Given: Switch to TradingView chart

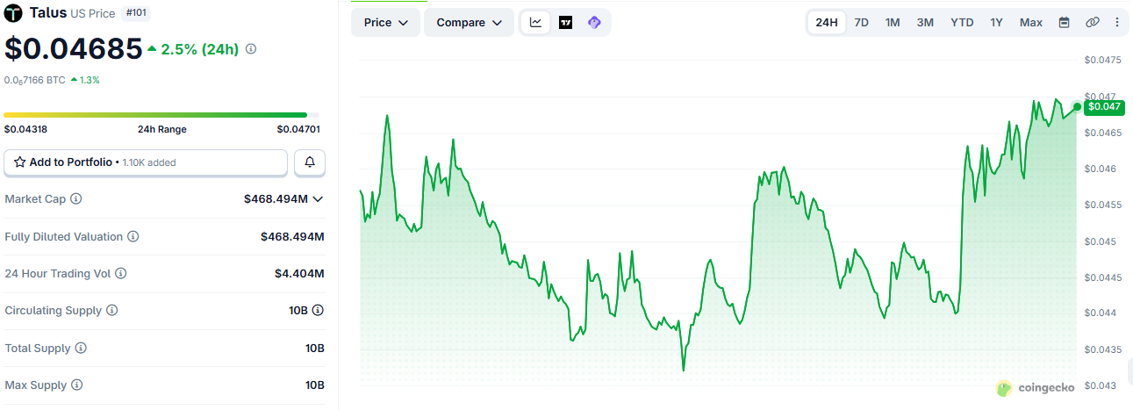Looking at the screenshot, I should [565, 22].
